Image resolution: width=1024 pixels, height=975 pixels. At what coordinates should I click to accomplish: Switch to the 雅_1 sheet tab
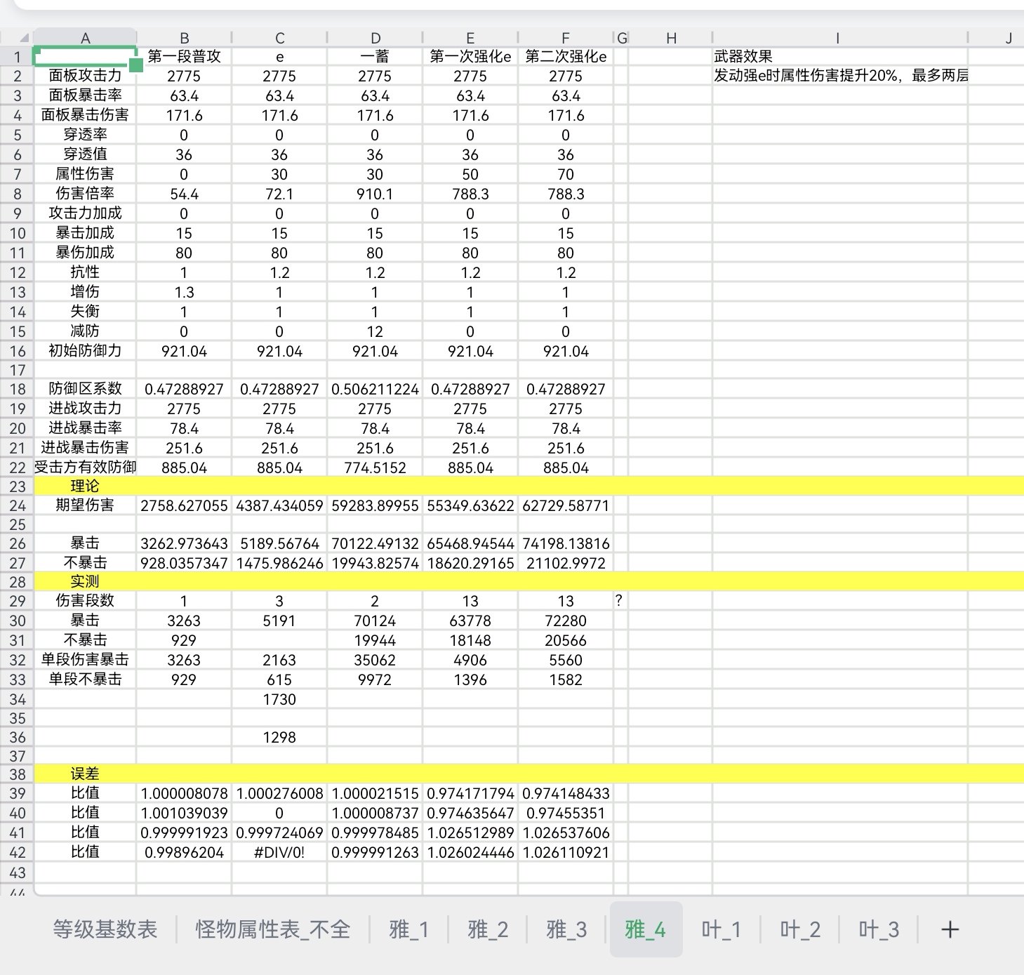click(x=408, y=930)
